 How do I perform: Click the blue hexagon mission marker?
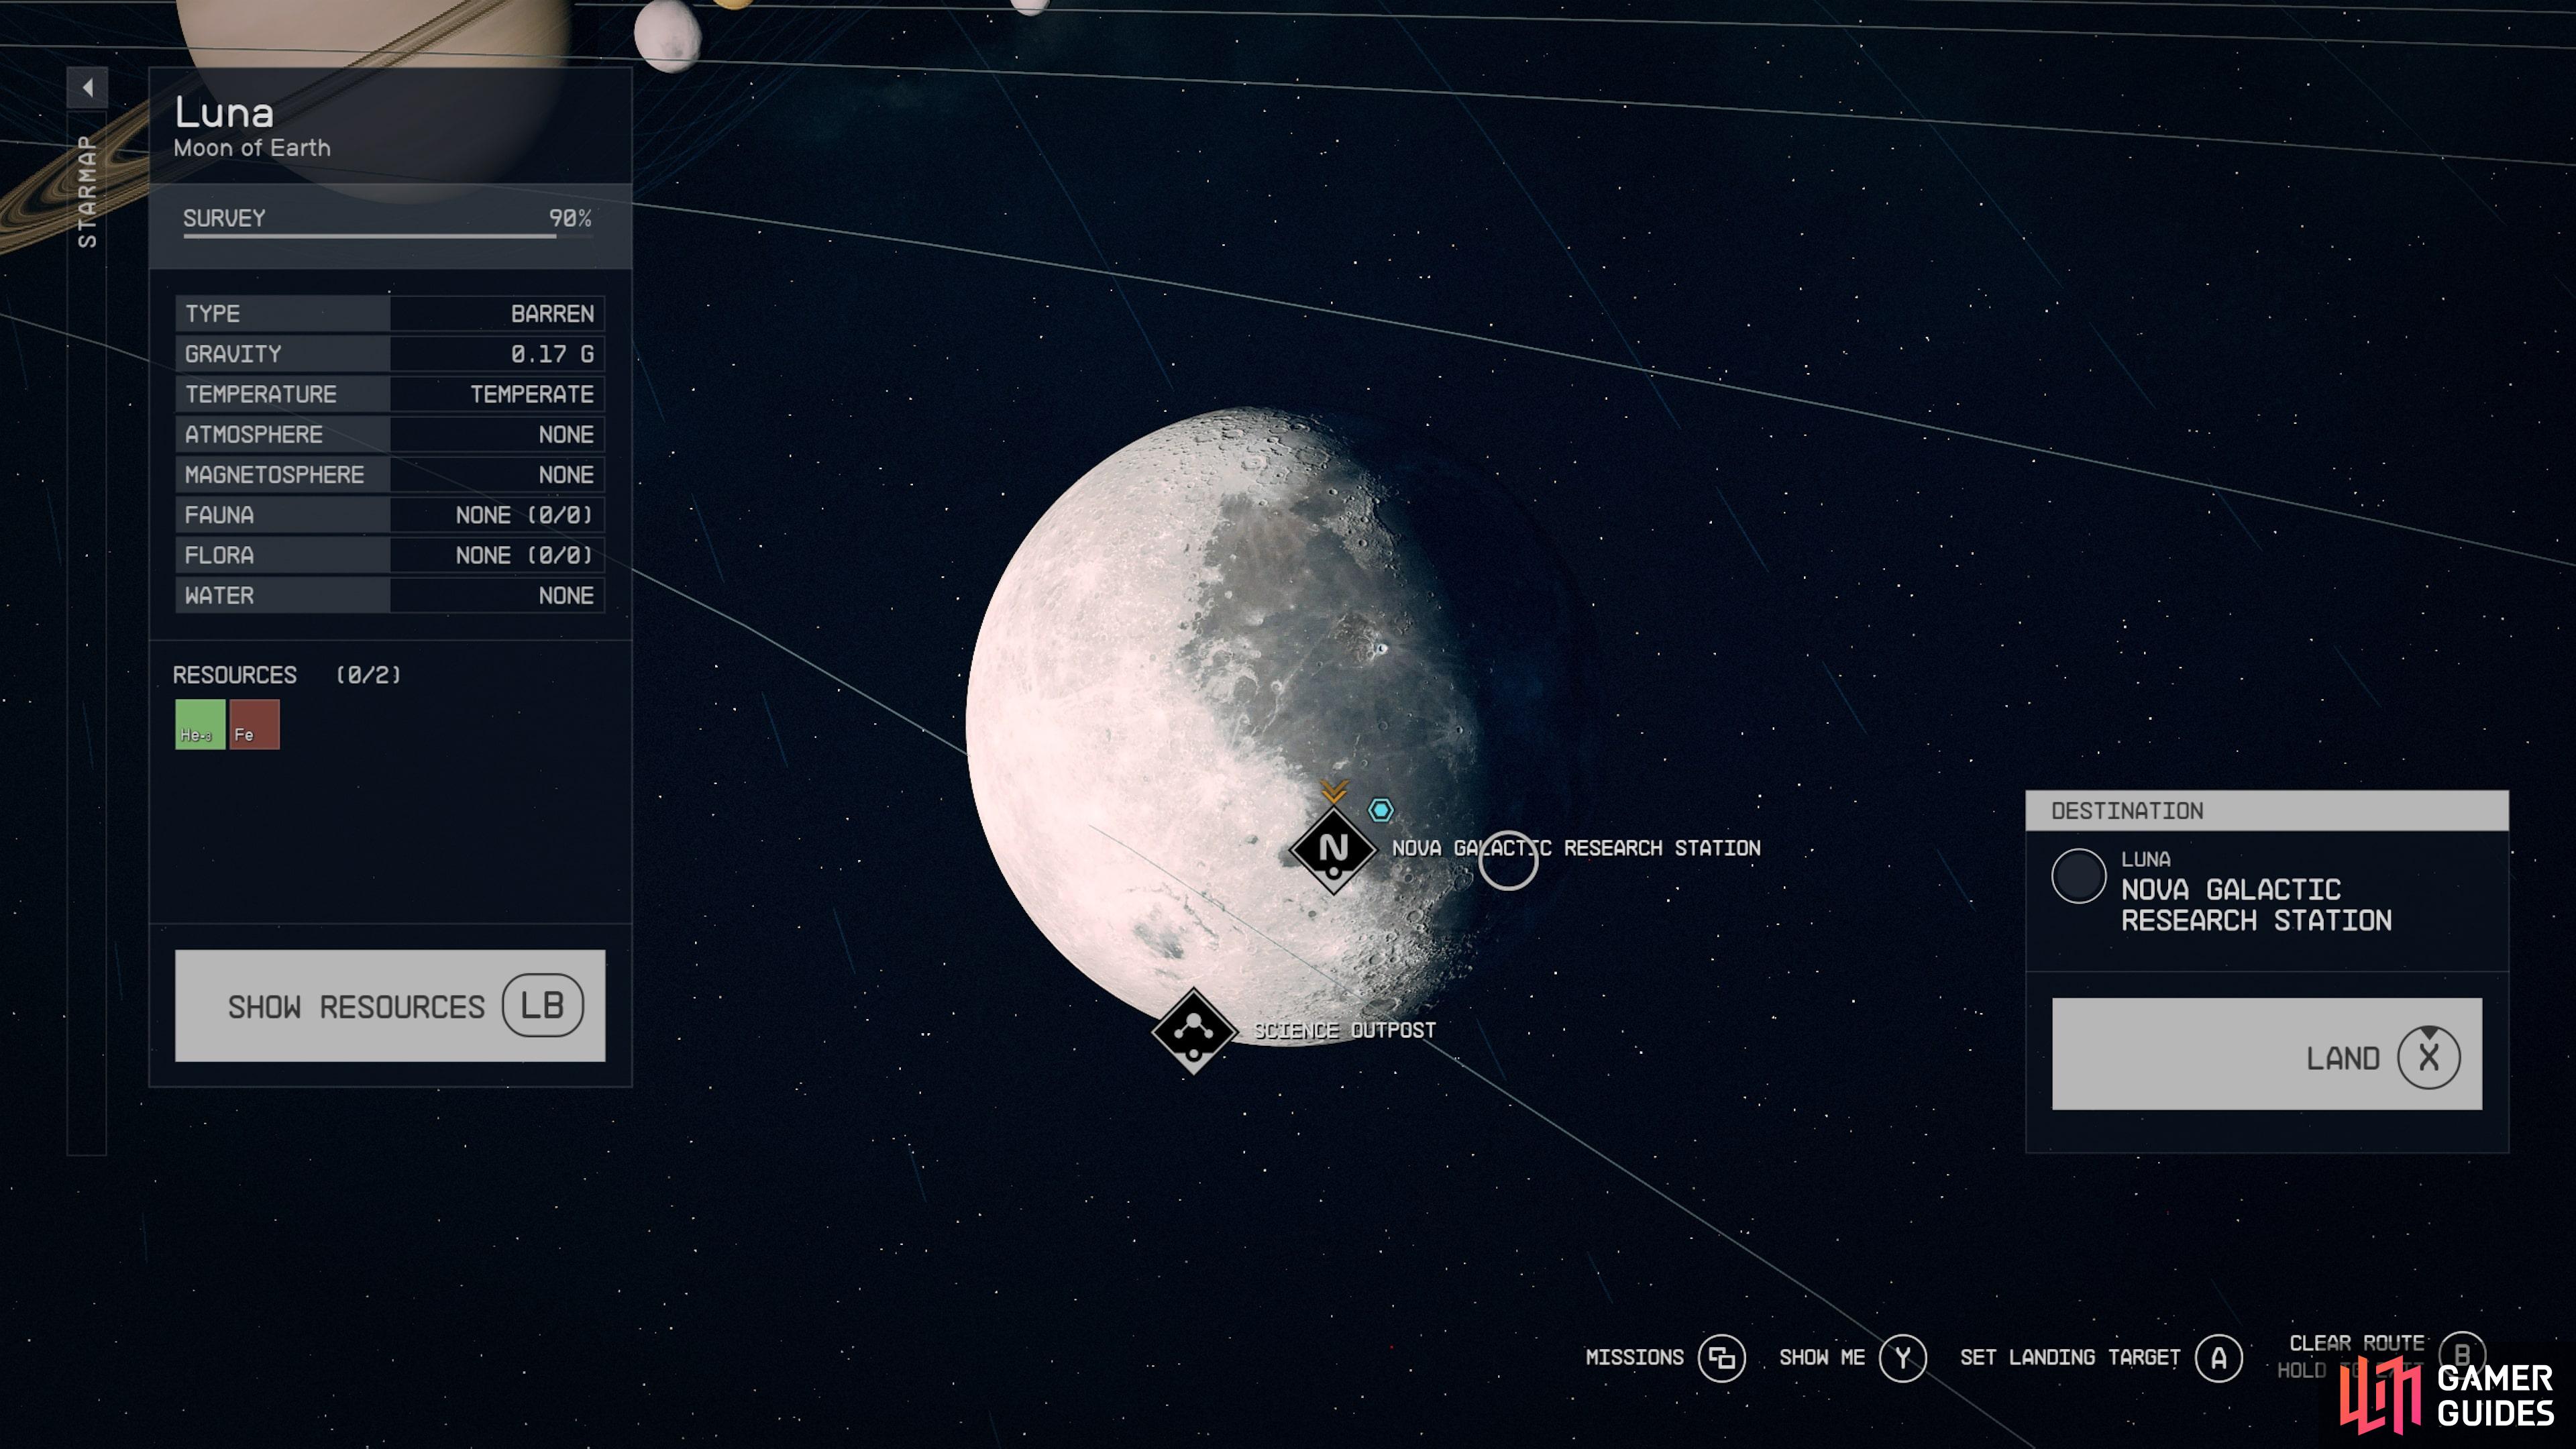(1380, 810)
